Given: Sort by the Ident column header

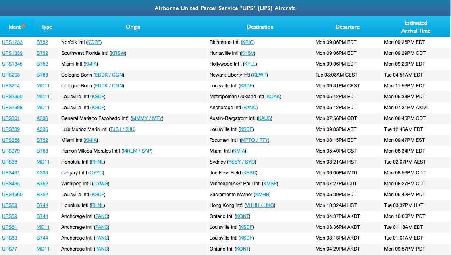Looking at the screenshot, I should 15,27.
